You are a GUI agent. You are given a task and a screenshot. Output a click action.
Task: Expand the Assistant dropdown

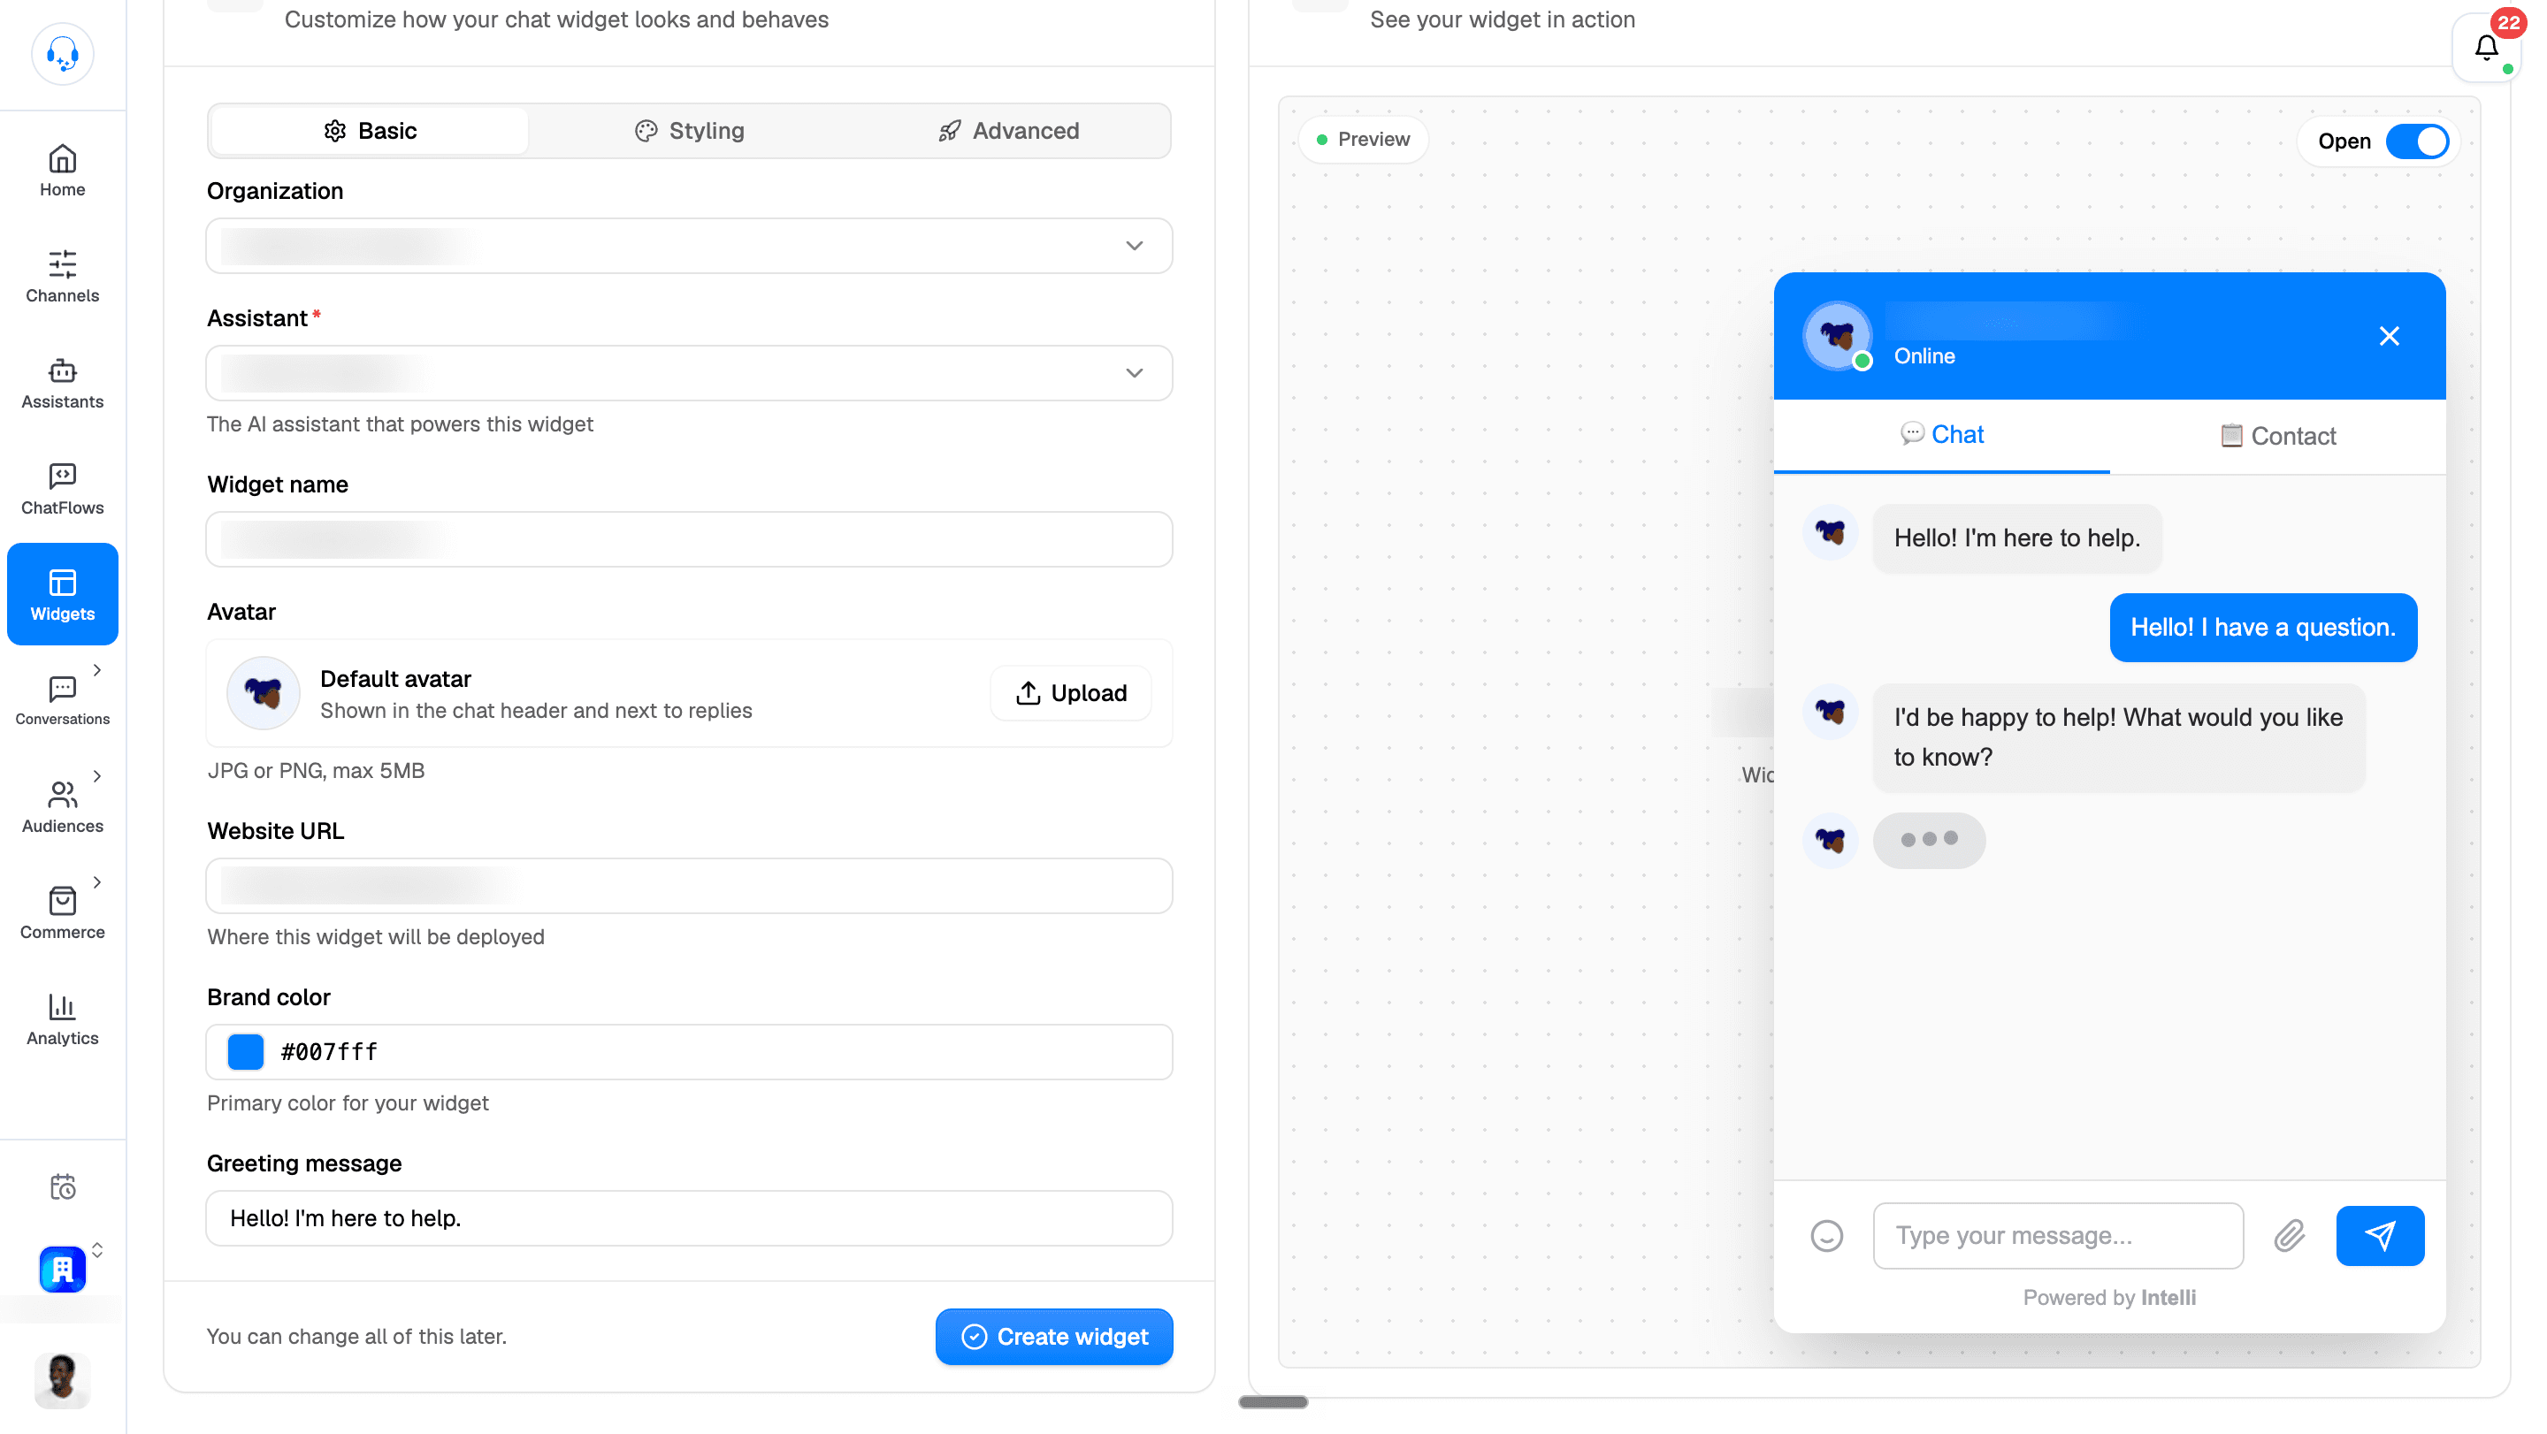click(x=689, y=374)
